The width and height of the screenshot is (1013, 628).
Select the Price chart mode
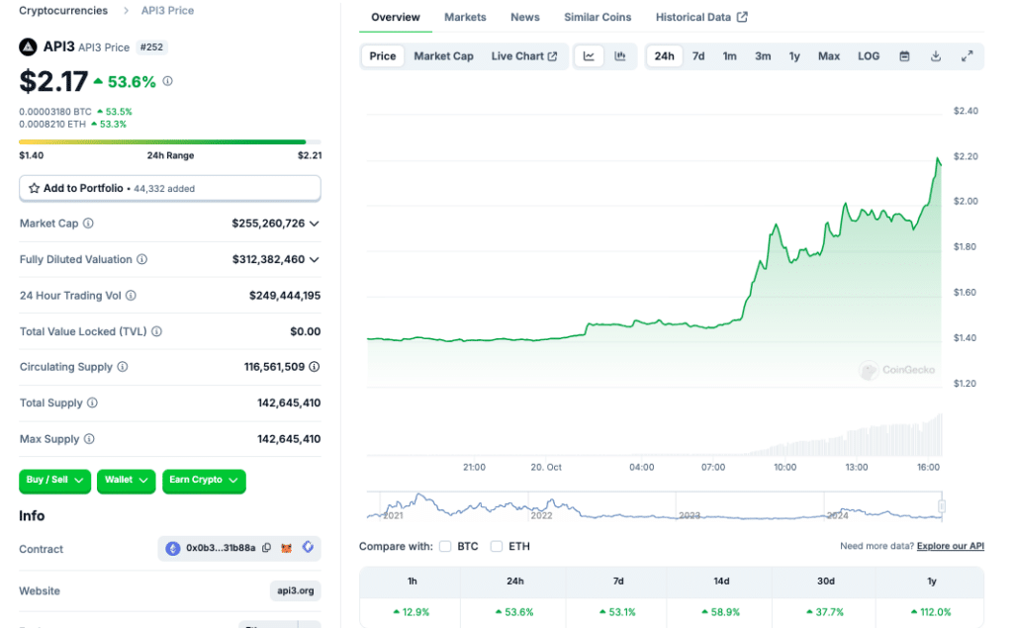click(383, 56)
